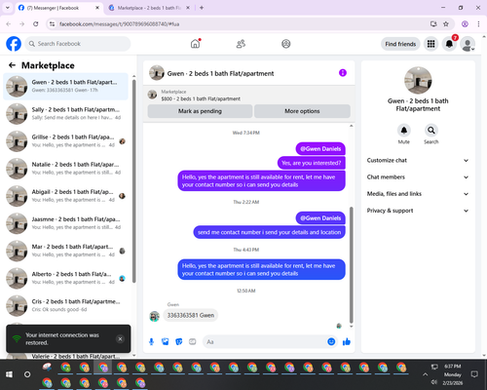Open the Chrome tab search dropdown
The width and height of the screenshot is (487, 390).
point(8,8)
